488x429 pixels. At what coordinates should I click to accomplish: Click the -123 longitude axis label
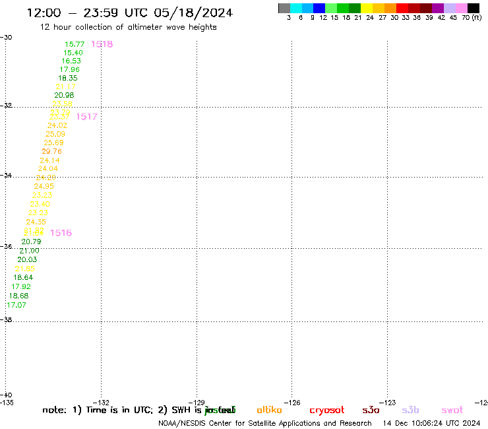(388, 403)
